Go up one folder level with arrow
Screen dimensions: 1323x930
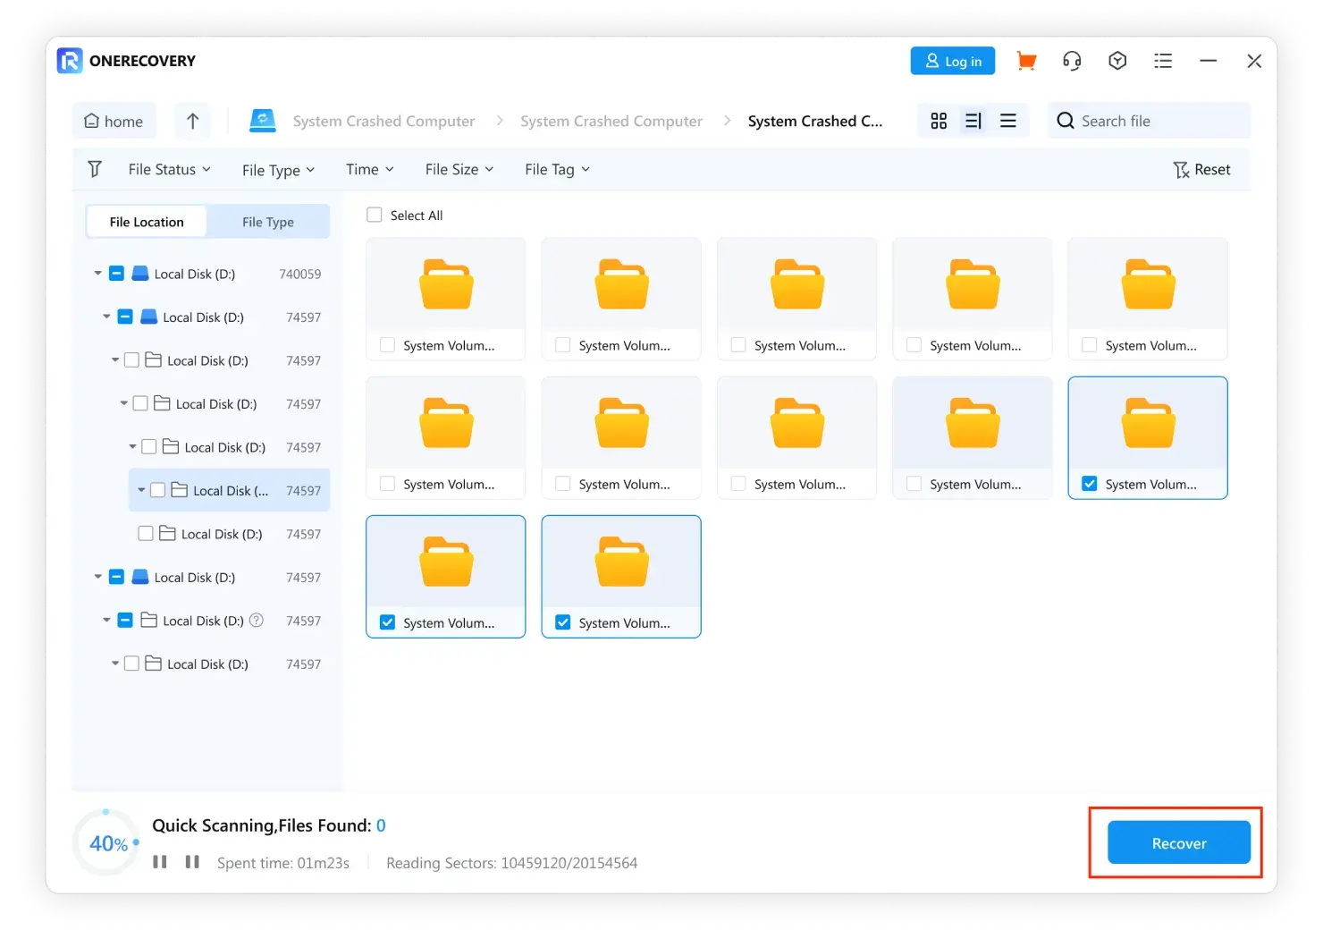[x=192, y=121]
